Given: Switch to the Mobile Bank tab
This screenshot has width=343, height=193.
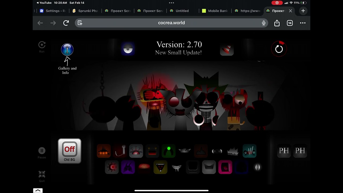Looking at the screenshot, I should [x=215, y=11].
